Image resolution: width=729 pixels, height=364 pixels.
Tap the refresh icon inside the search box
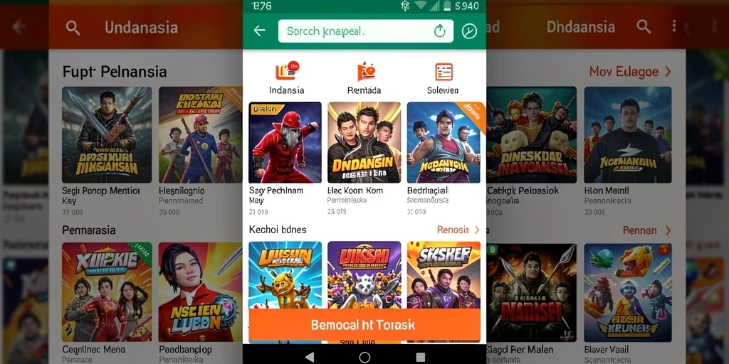[x=439, y=31]
